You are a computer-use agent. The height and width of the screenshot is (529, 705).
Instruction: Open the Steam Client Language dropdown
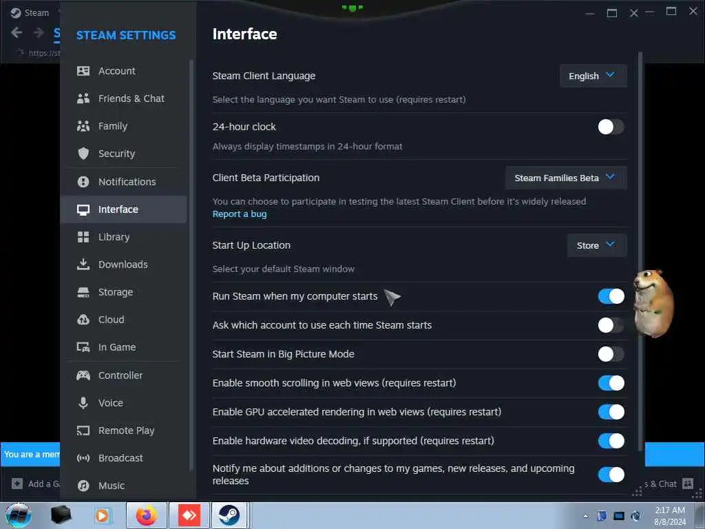click(593, 76)
